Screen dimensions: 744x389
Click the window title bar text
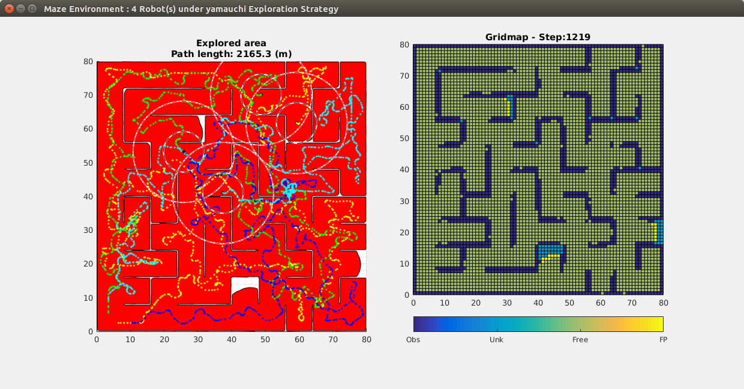click(191, 9)
